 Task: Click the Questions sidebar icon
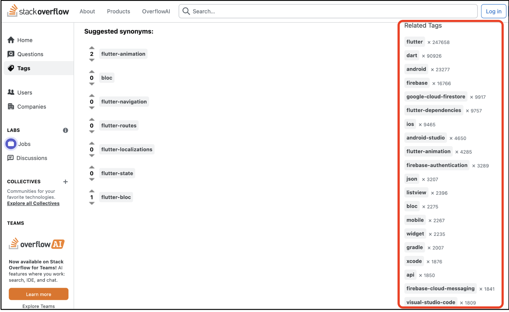pyautogui.click(x=11, y=54)
